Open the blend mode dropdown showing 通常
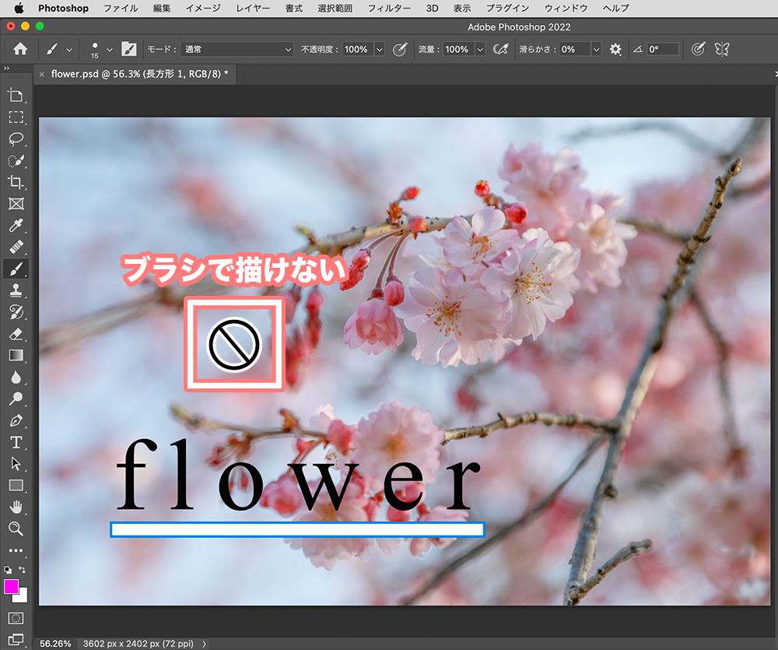The height and width of the screenshot is (650, 778). 237,49
